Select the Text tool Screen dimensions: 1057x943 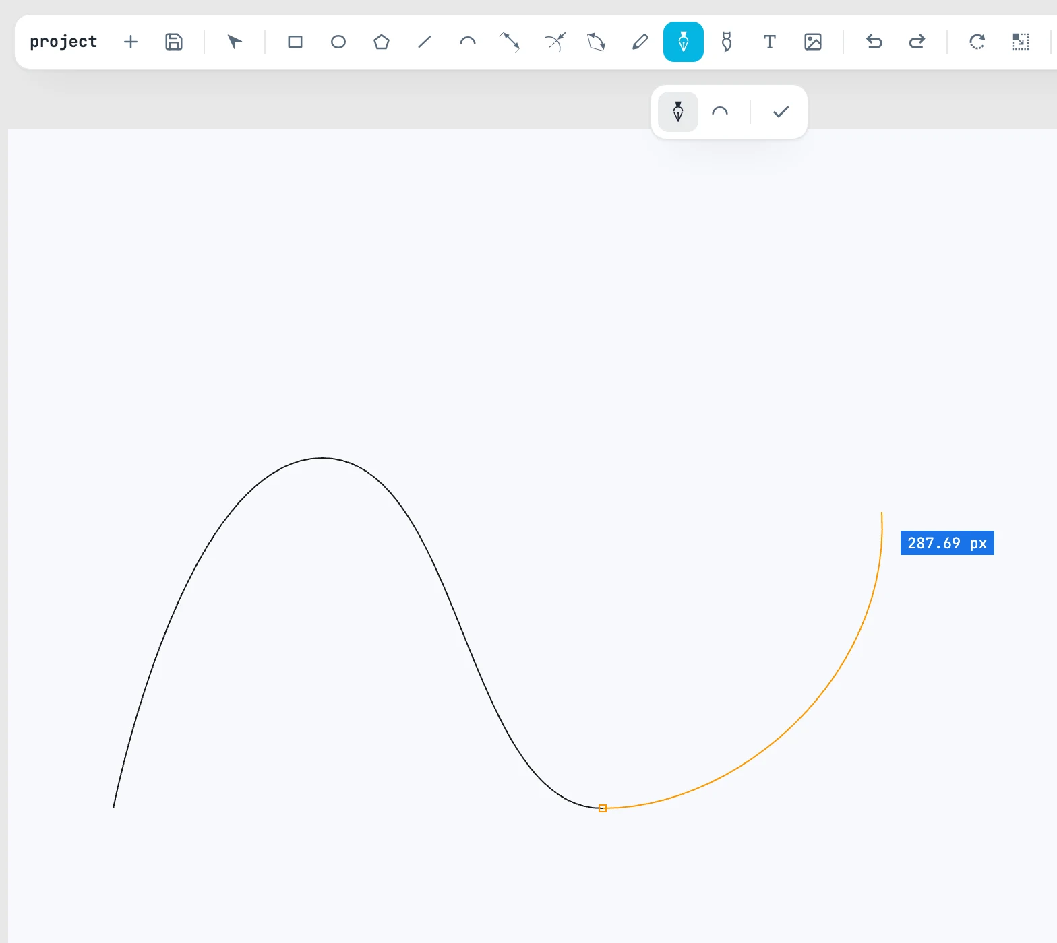point(770,42)
